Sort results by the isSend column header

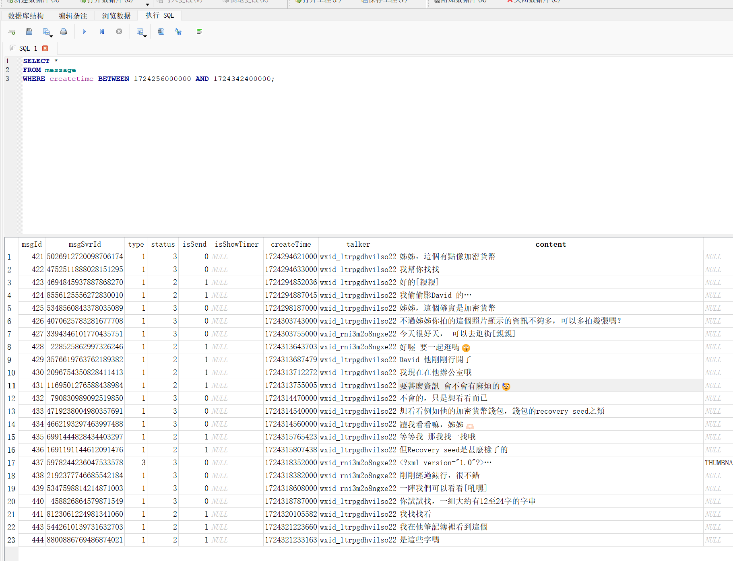194,244
